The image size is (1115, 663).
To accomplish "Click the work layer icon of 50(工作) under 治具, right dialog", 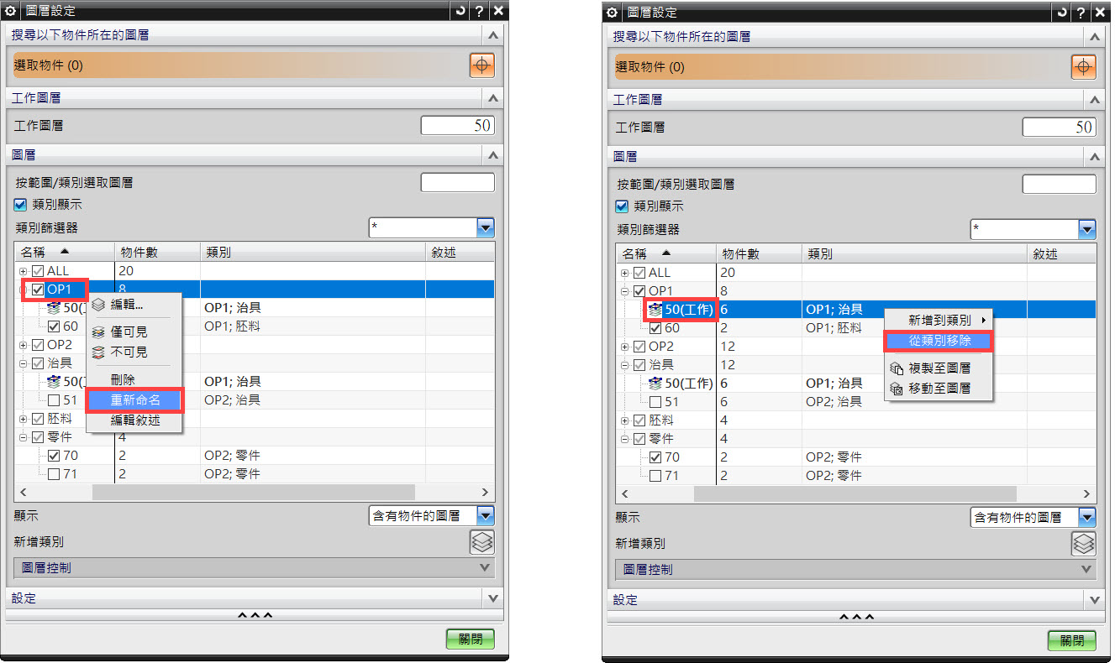I will [x=655, y=384].
